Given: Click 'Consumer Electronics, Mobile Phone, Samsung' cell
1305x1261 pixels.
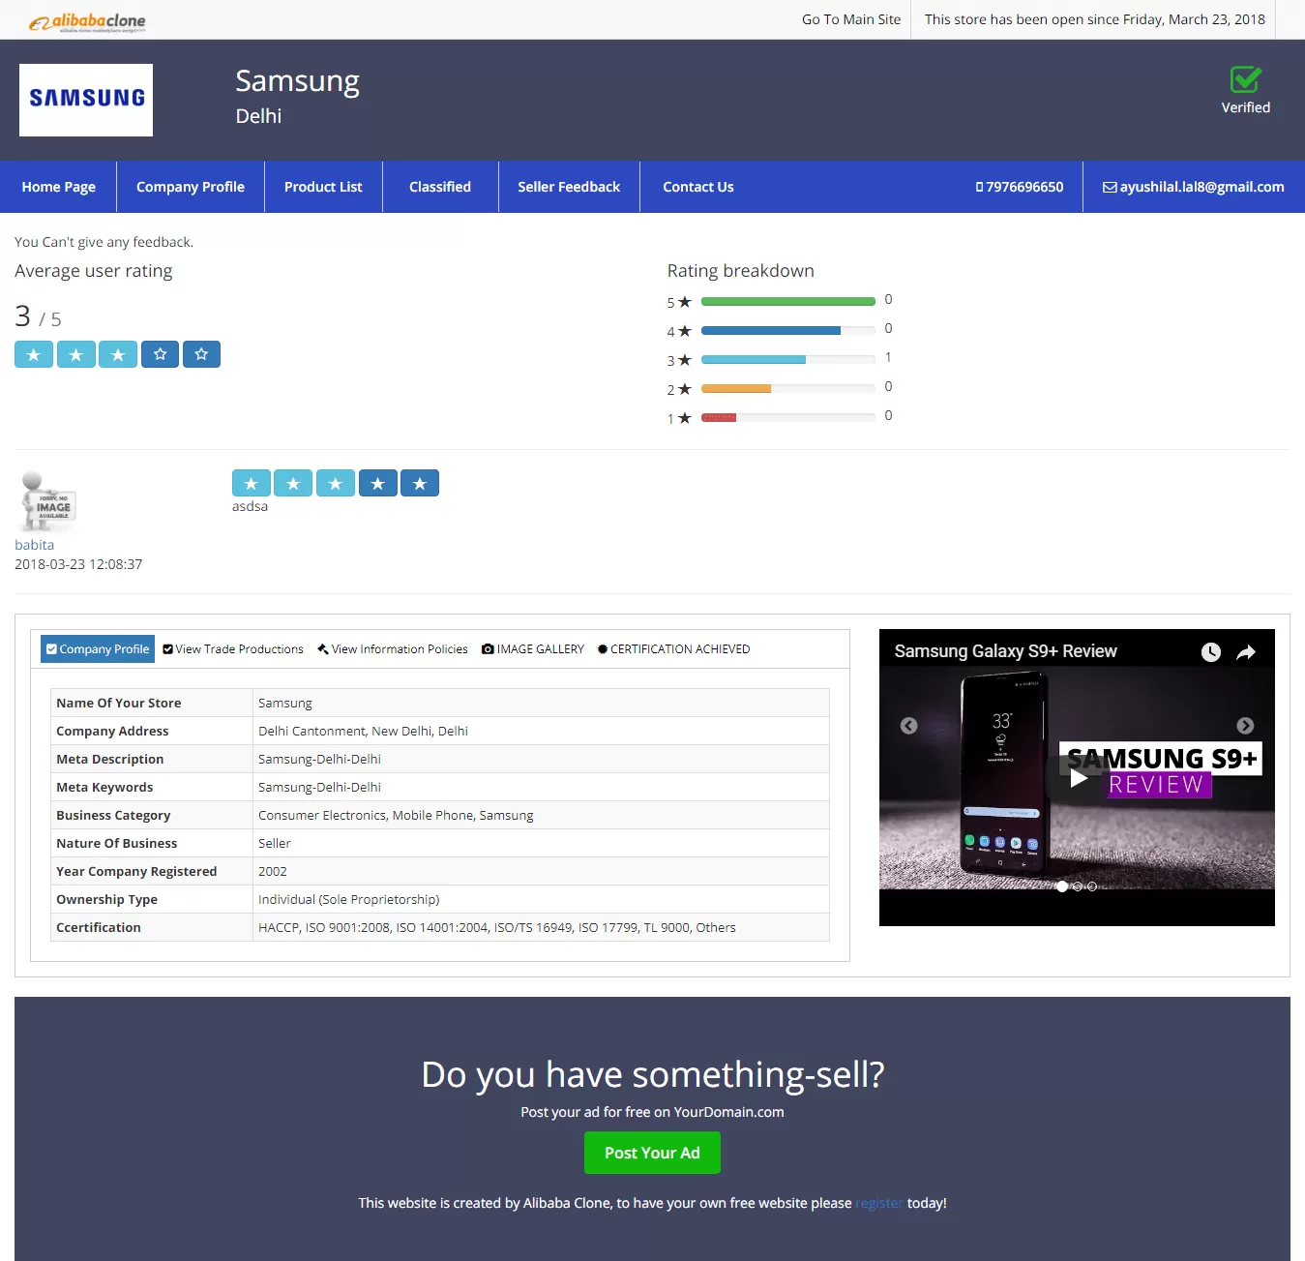Looking at the screenshot, I should coord(541,815).
